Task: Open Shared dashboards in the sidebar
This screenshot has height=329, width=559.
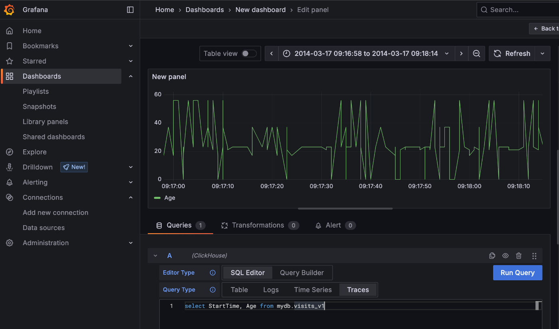Action: (54, 137)
